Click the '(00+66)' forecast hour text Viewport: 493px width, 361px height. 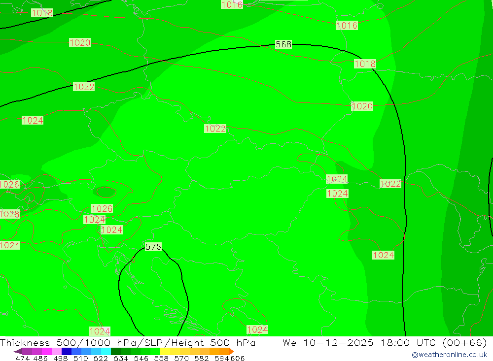tap(465, 342)
